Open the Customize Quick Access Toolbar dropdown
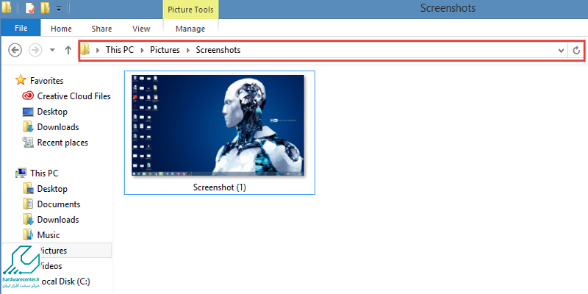This screenshot has height=294, width=588. [x=59, y=9]
